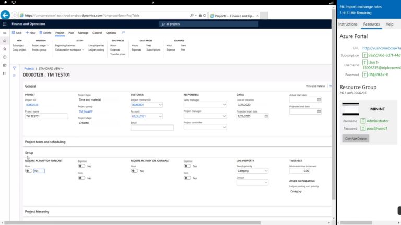401x225 pixels.
Task: Open the Standard view selector
Action: pyautogui.click(x=51, y=68)
